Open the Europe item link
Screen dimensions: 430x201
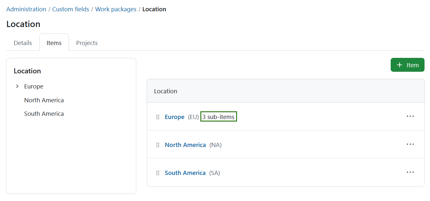pyautogui.click(x=175, y=117)
